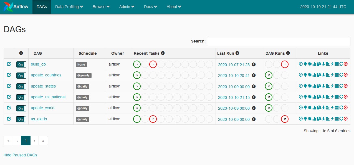Expand the Data Profiling dropdown

click(69, 7)
